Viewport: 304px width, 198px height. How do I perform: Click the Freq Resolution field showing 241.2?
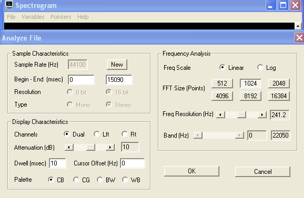click(x=280, y=115)
